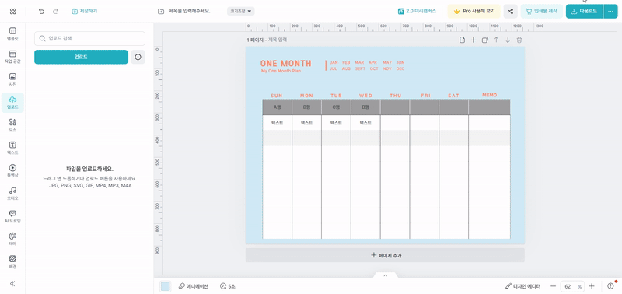This screenshot has width=622, height=294.
Task: Click the 업로드 검색 search field
Action: [89, 38]
